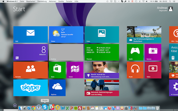This screenshot has height=111, width=178.
Task: Open the Bearbeiten menu
Action: coord(31,1)
